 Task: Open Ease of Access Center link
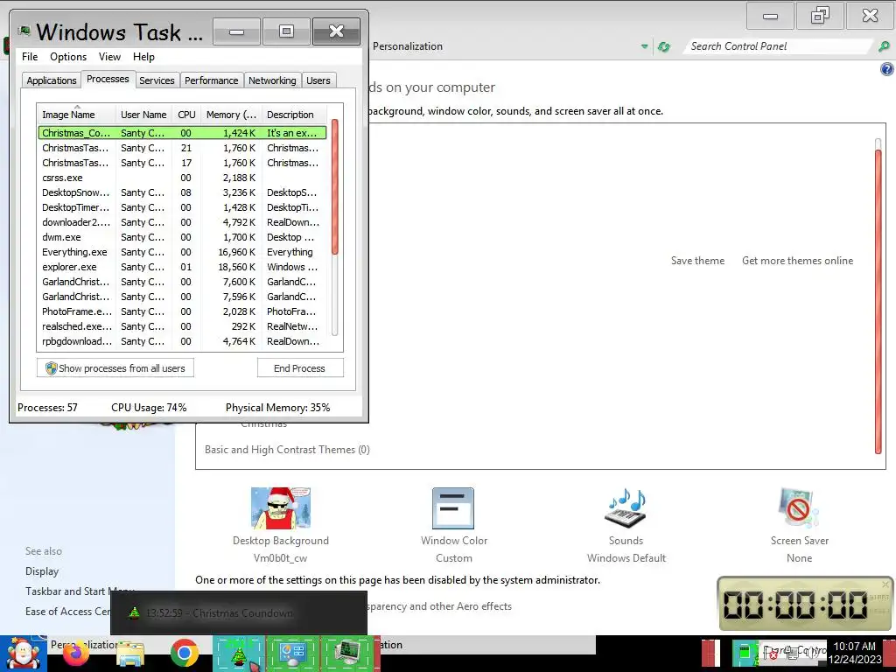coord(68,612)
